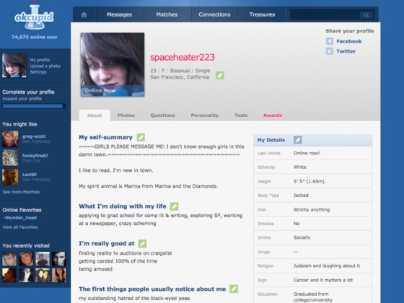The image size is (404, 303).
Task: Click Expand your profile link
Action: 22,99
